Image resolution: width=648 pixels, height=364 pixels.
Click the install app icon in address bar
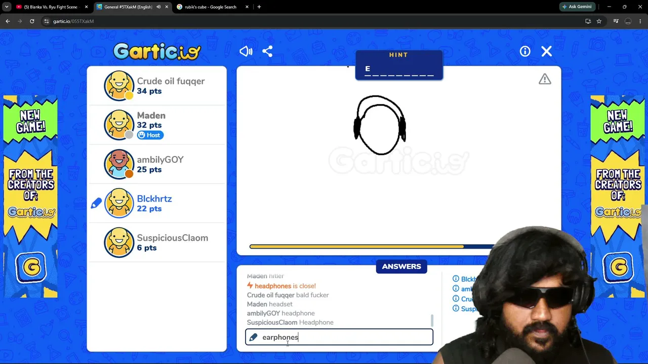[x=588, y=21]
